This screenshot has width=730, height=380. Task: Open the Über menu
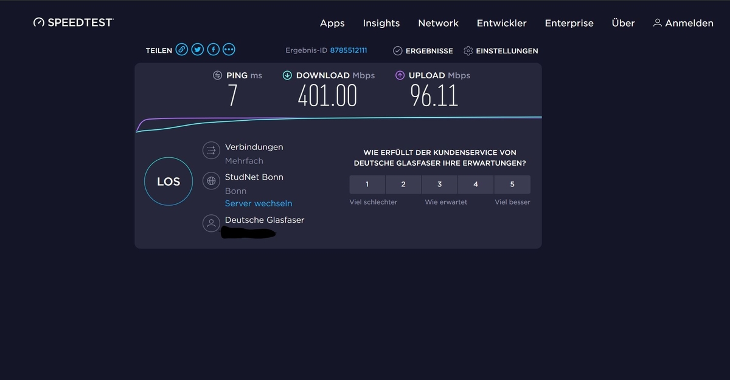pyautogui.click(x=623, y=23)
